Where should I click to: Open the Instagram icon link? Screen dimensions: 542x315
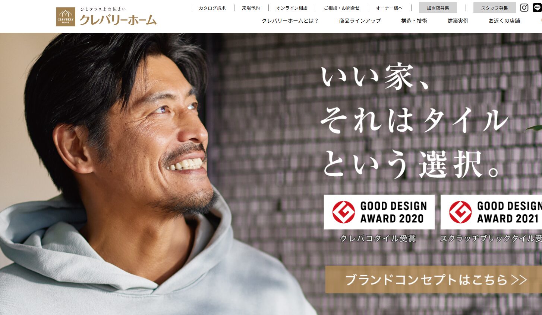[x=524, y=8]
